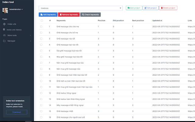
Task: Tick the checkbox for Ghế massage cho cha mẹ
Action: tap(41, 27)
